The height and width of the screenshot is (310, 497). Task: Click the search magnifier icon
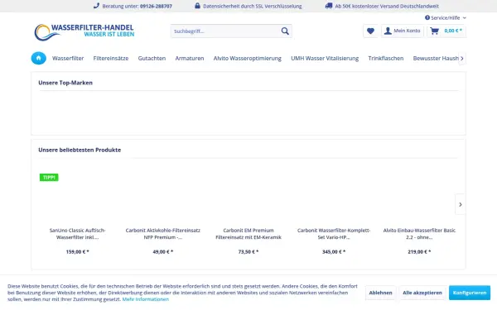tap(285, 31)
